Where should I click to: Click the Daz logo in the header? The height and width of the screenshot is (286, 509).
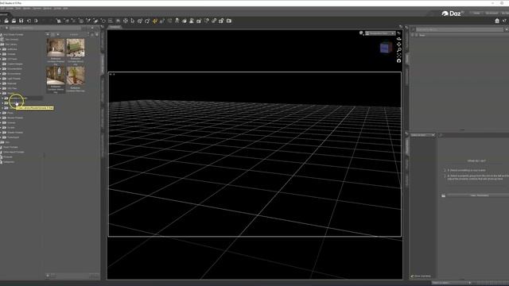(453, 14)
